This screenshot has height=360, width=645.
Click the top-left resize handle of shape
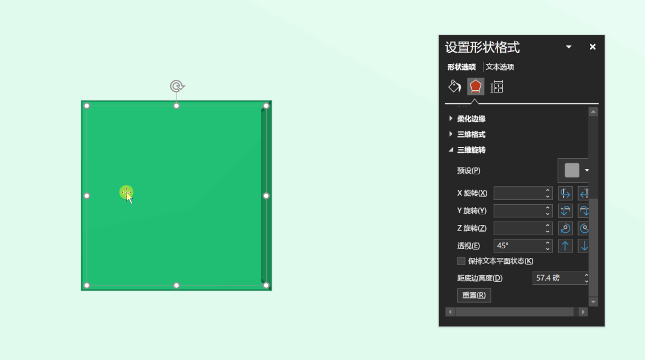(87, 106)
